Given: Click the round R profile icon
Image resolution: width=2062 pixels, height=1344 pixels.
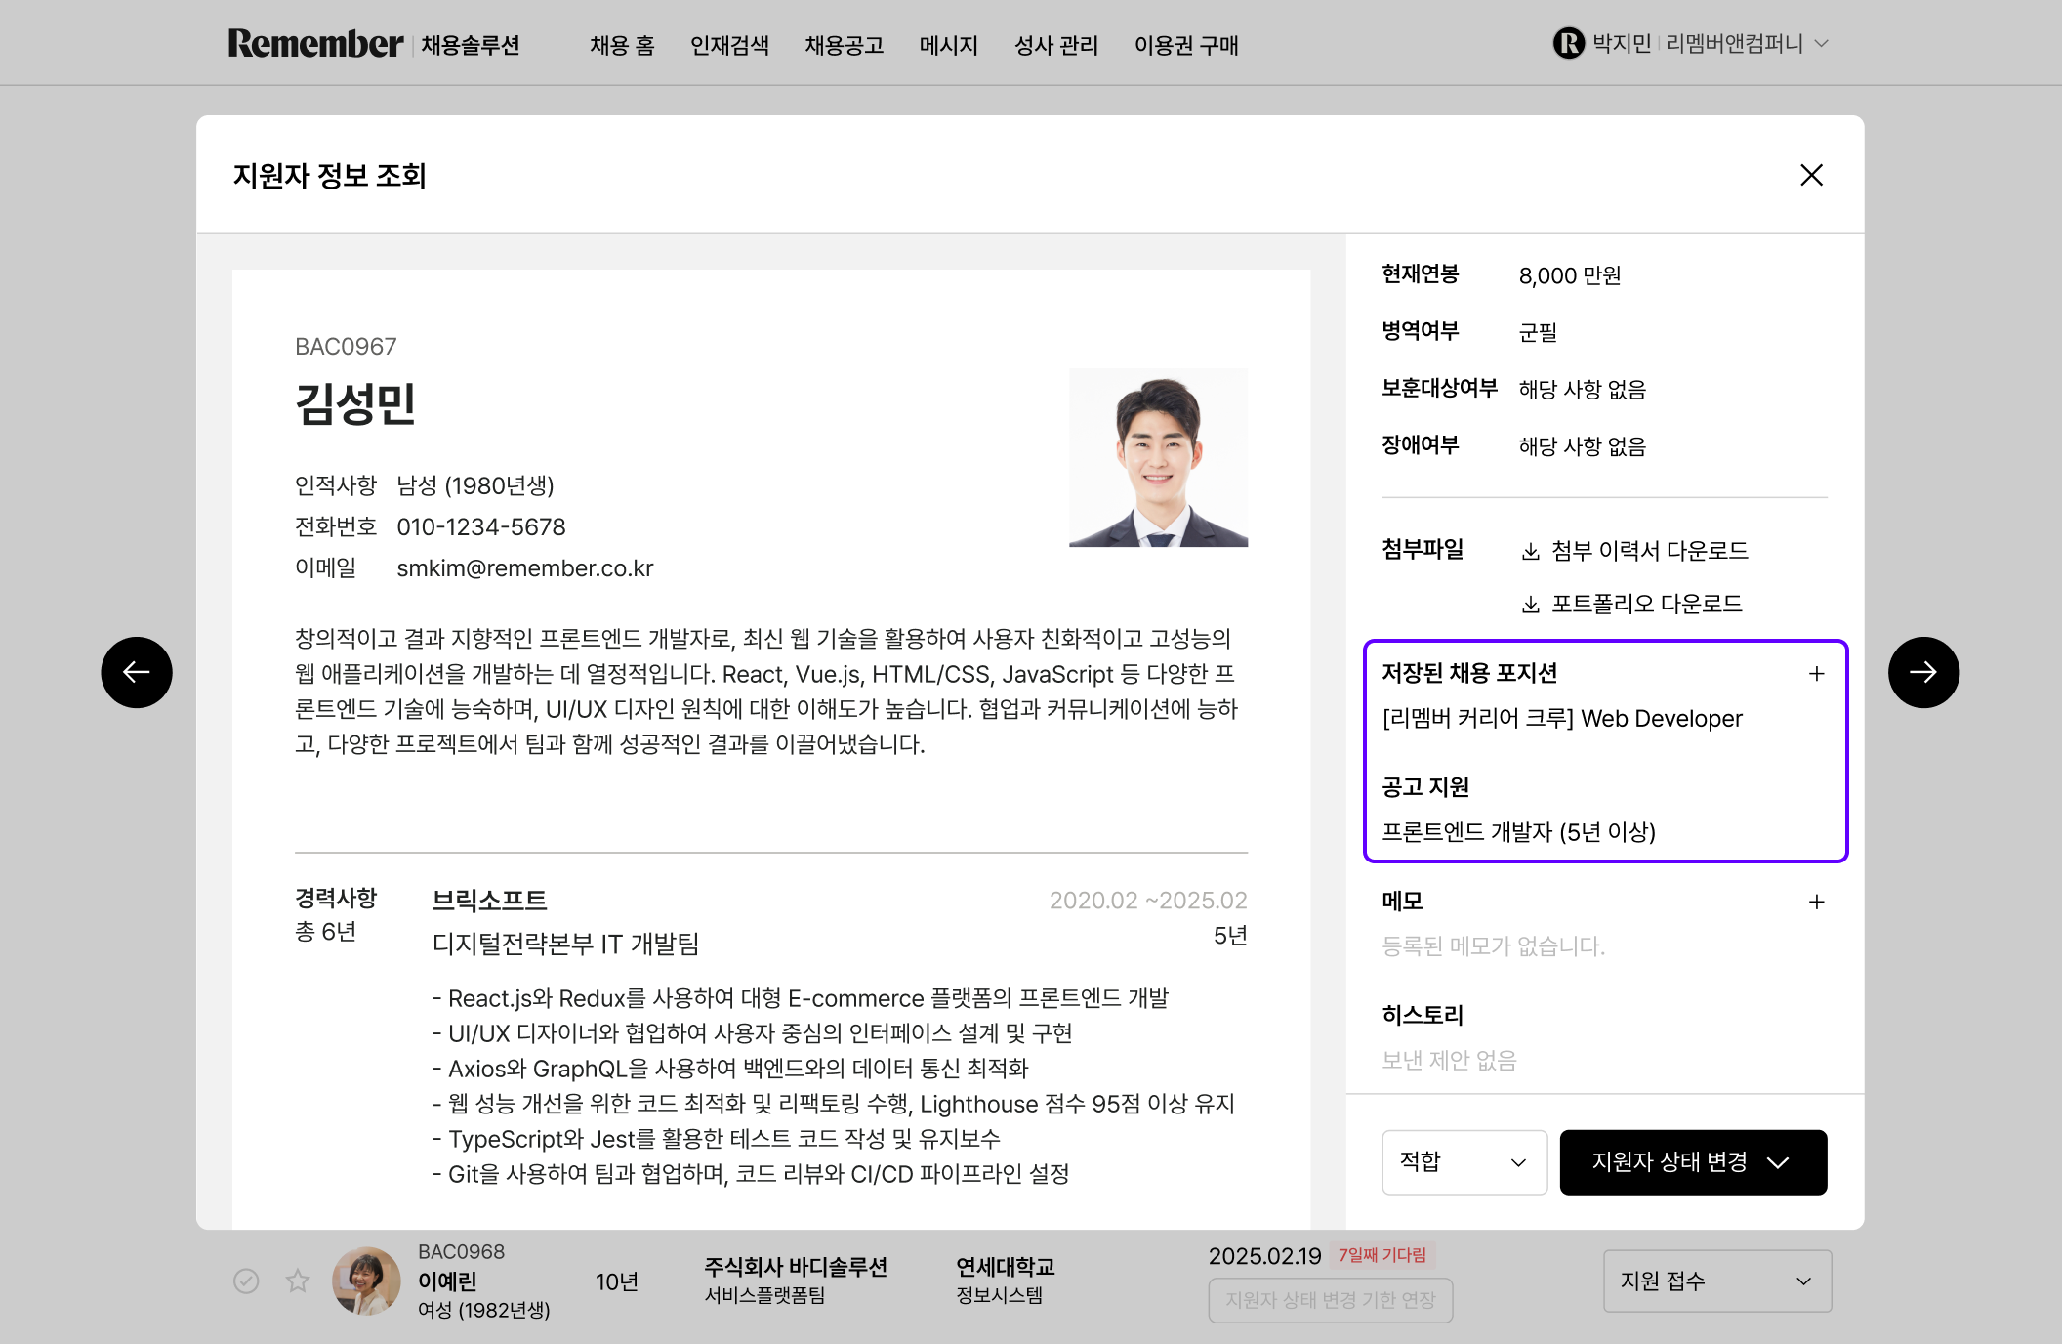Looking at the screenshot, I should pyautogui.click(x=1569, y=43).
